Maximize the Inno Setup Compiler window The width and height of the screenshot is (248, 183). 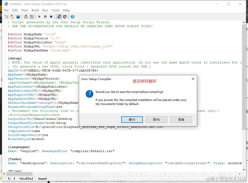pyautogui.click(x=229, y=4)
